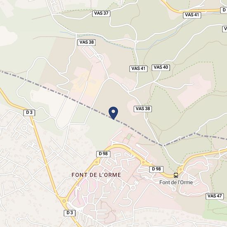Click the VAS 41 shield beside VAS 40
This screenshot has width=227, height=227.
[x=138, y=69]
